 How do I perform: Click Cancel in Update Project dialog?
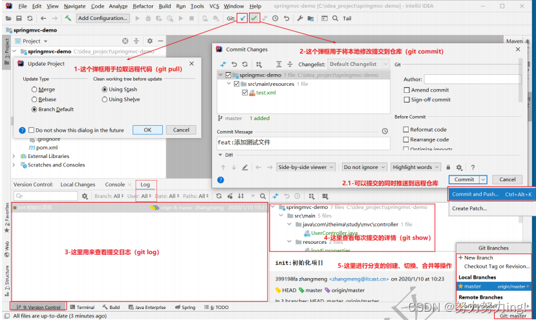point(181,130)
